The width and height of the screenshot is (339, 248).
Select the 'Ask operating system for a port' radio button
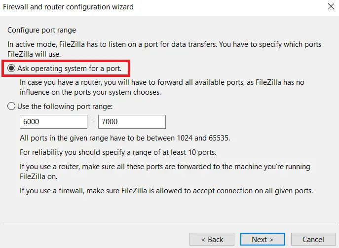coord(11,68)
